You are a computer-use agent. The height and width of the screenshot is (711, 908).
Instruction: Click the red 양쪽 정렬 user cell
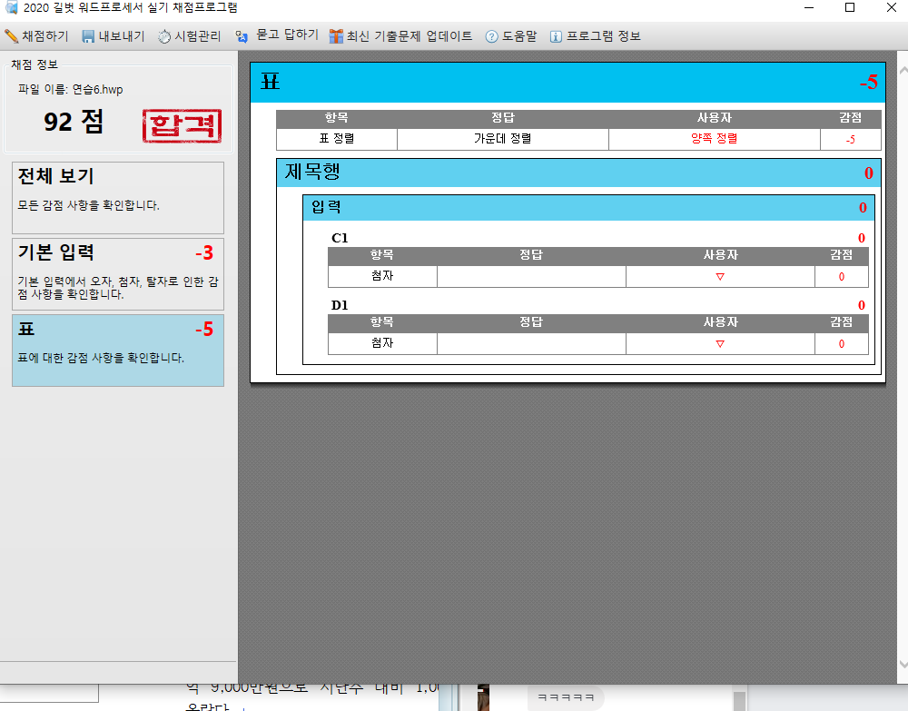tap(714, 139)
